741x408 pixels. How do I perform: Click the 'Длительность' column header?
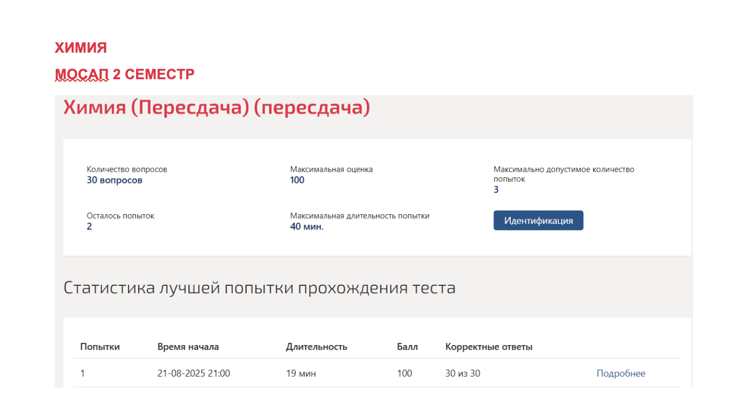click(316, 347)
